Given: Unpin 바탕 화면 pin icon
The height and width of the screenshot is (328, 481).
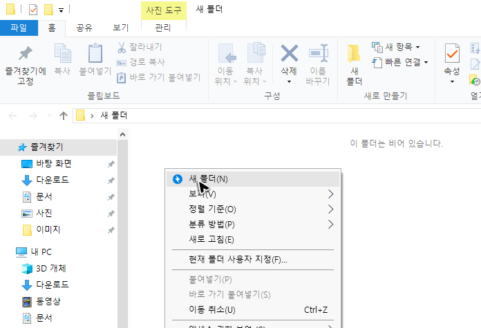Looking at the screenshot, I should [111, 164].
